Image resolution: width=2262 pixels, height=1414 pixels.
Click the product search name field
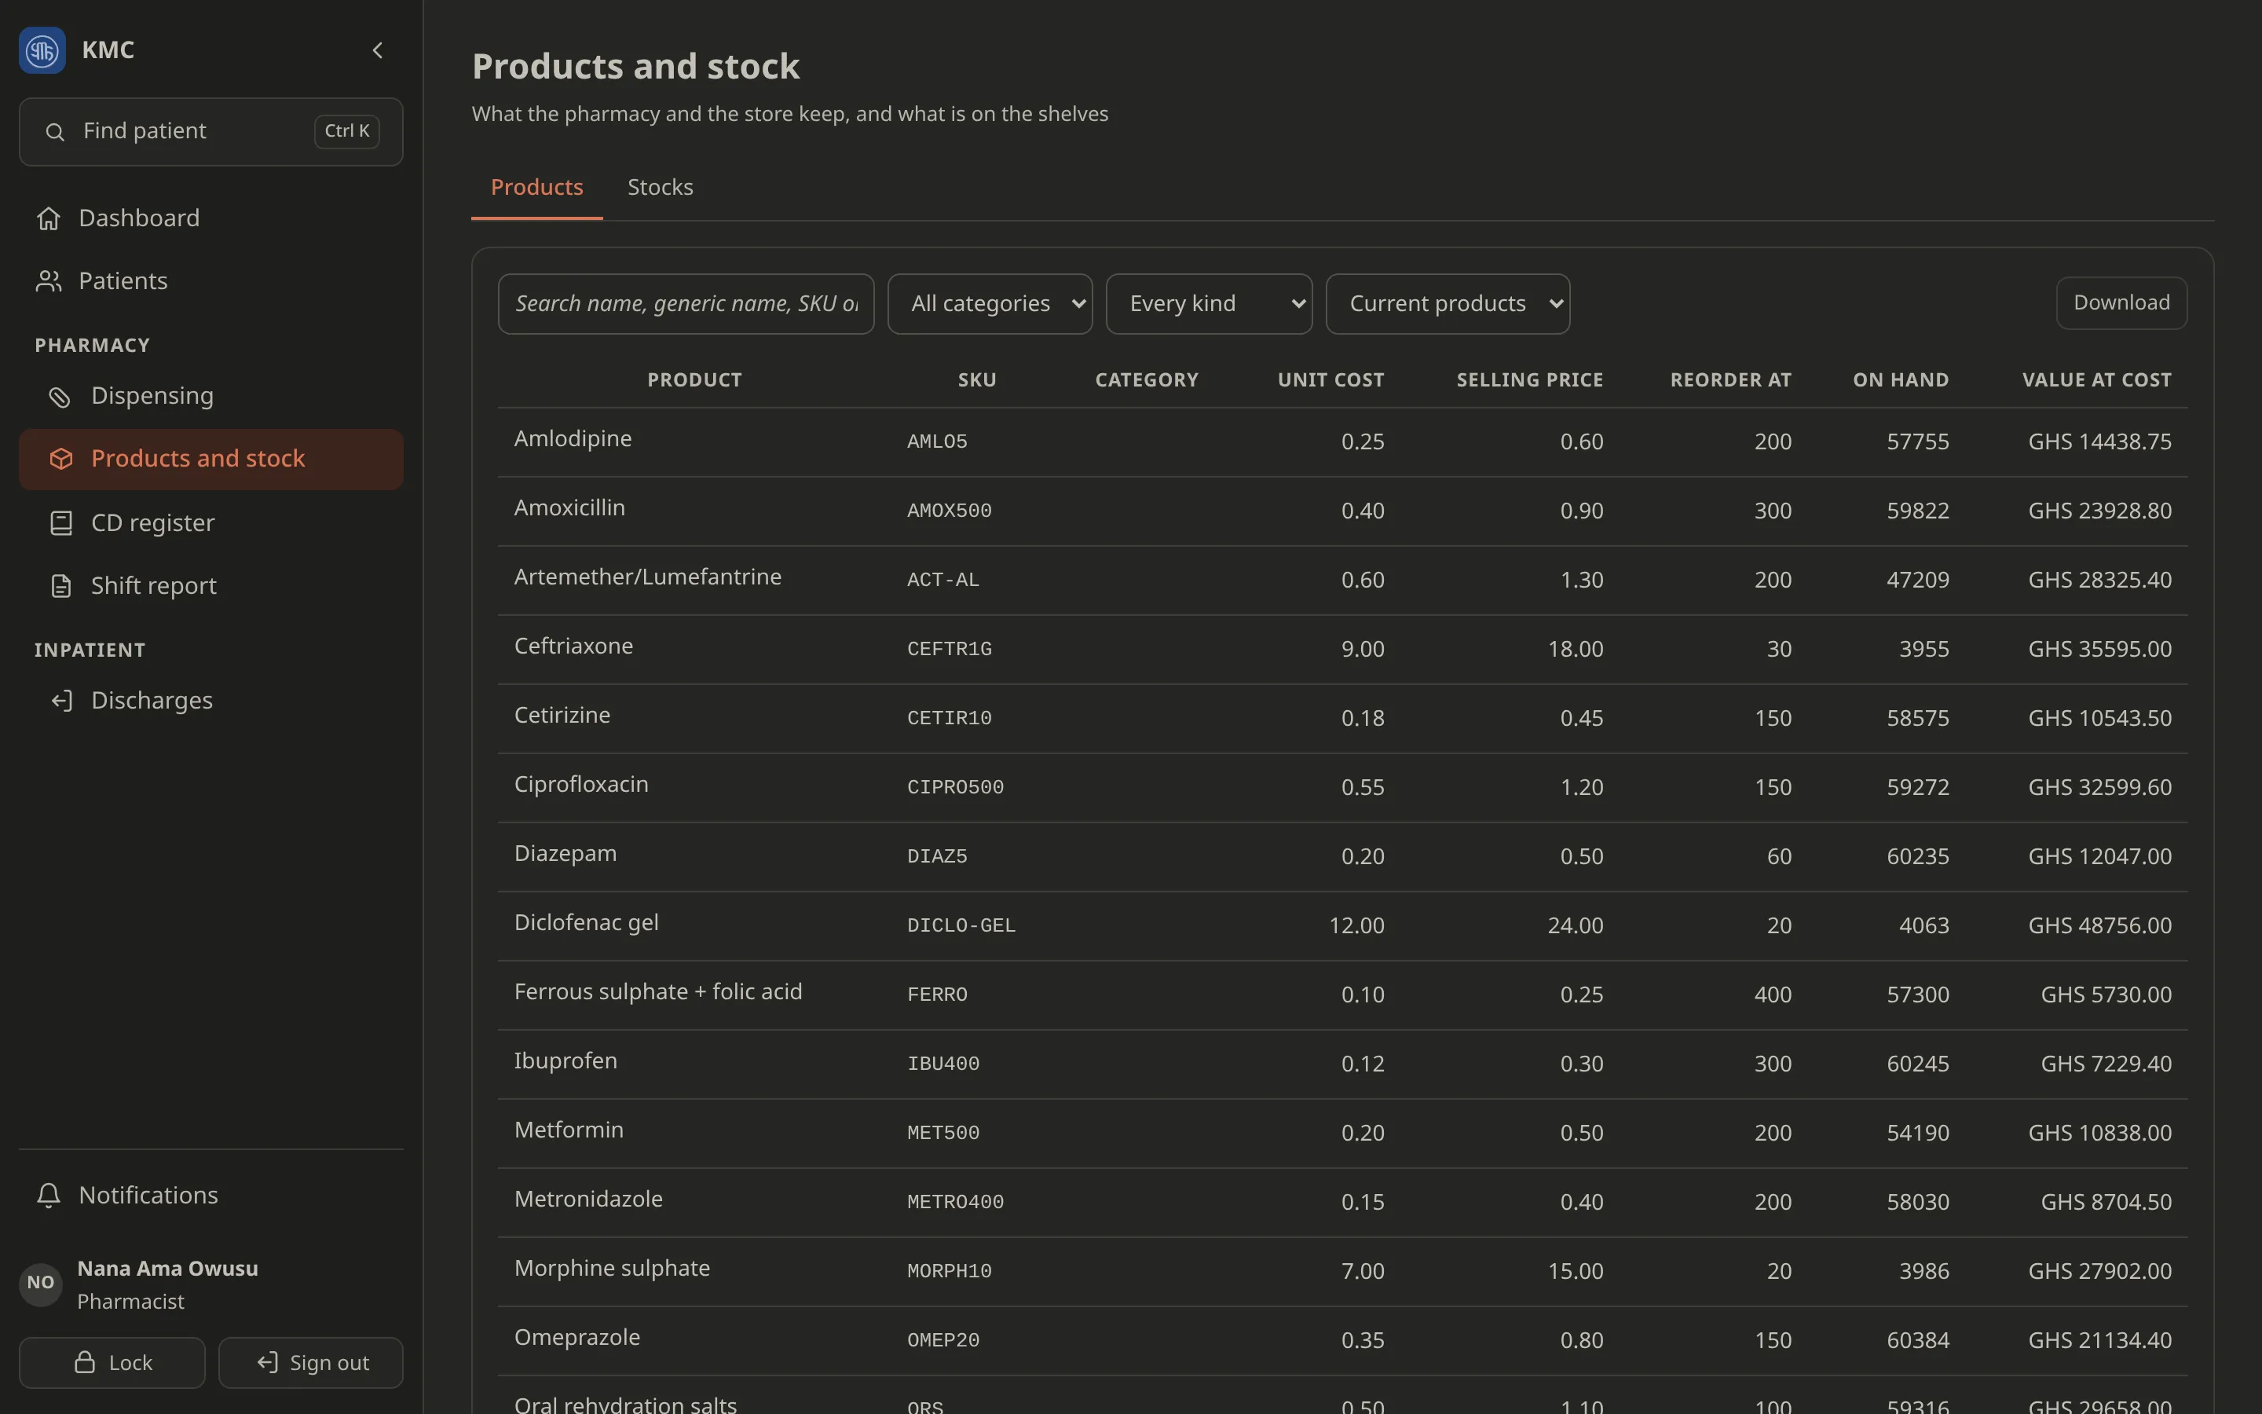(x=686, y=304)
